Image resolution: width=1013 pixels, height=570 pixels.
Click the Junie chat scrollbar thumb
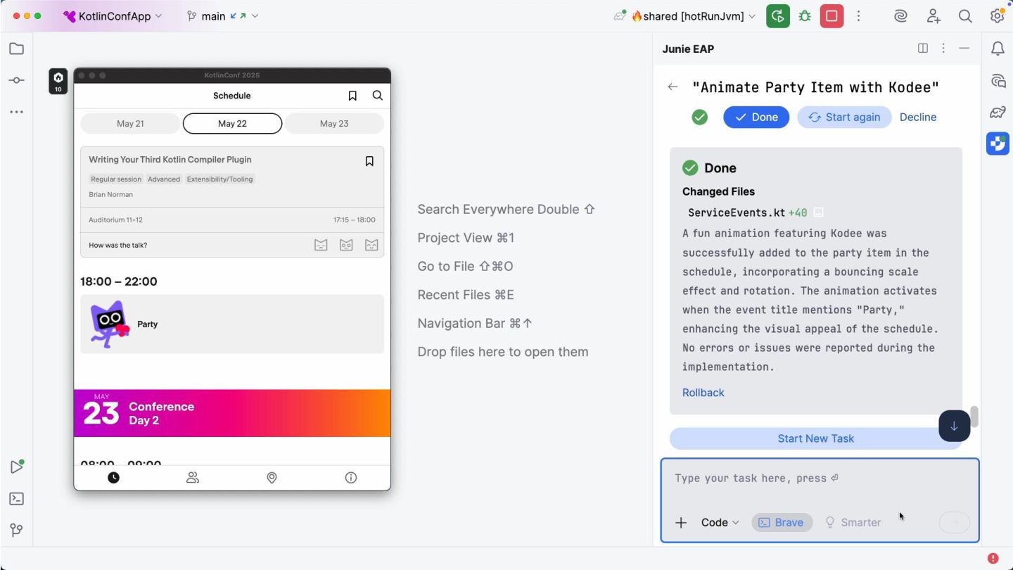[x=974, y=417]
